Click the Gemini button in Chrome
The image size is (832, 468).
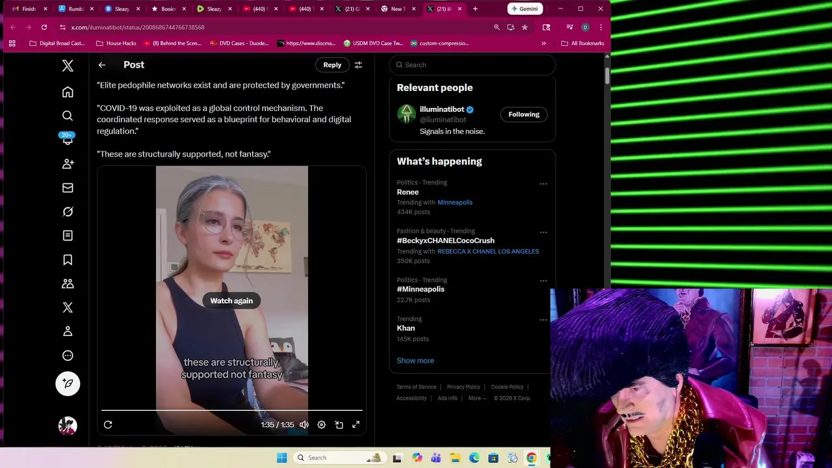[x=525, y=9]
